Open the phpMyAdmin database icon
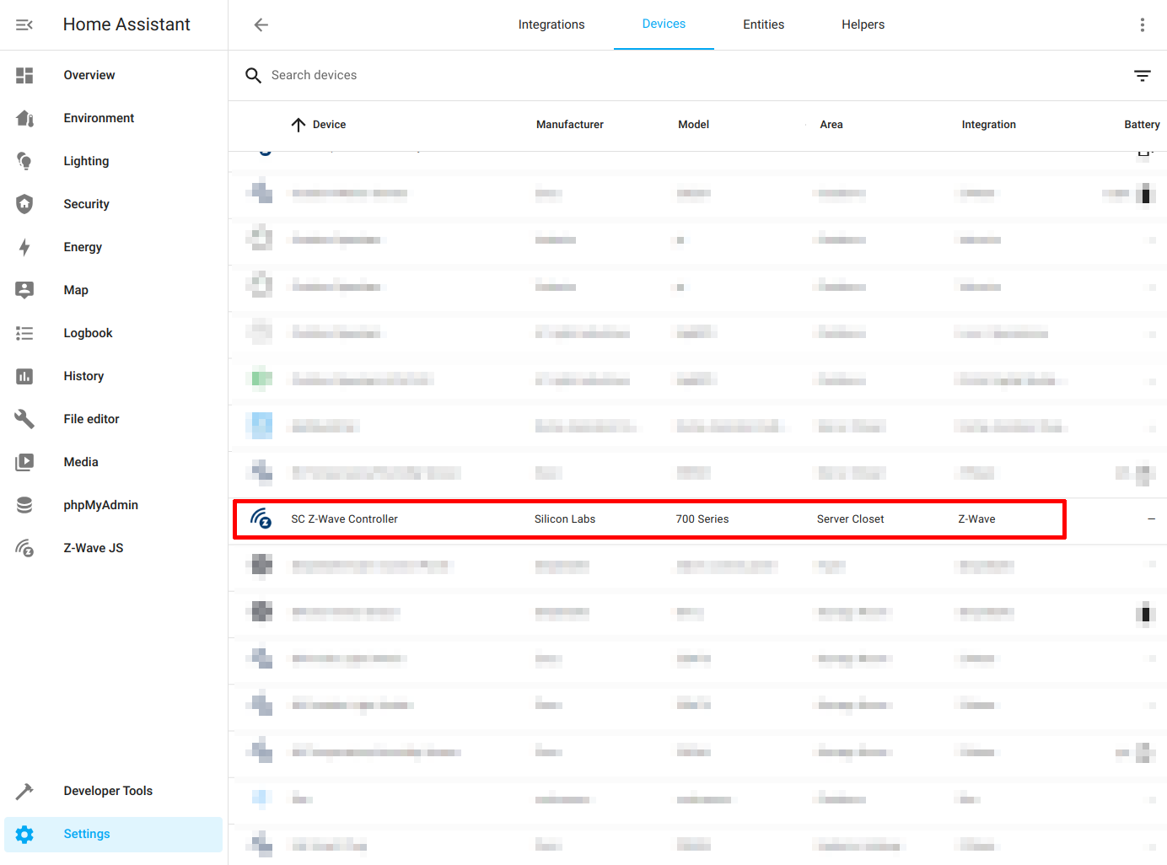Viewport: 1167px width, 865px height. coord(24,505)
